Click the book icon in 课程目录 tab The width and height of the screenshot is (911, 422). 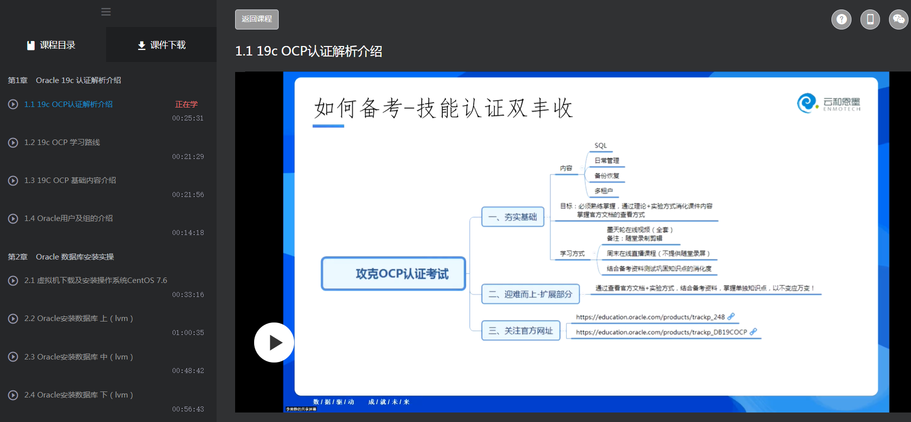point(31,45)
